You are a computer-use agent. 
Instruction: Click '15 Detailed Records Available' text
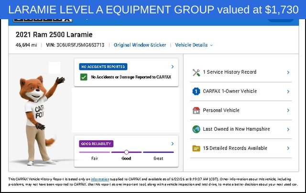235,148
